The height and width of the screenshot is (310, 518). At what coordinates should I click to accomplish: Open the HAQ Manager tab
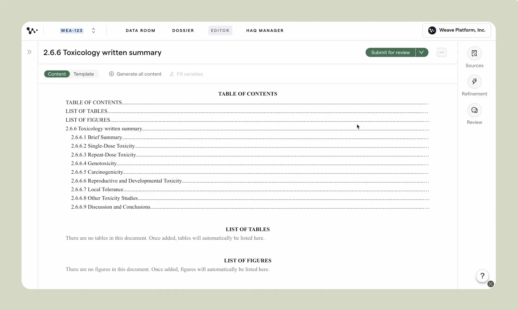265,31
